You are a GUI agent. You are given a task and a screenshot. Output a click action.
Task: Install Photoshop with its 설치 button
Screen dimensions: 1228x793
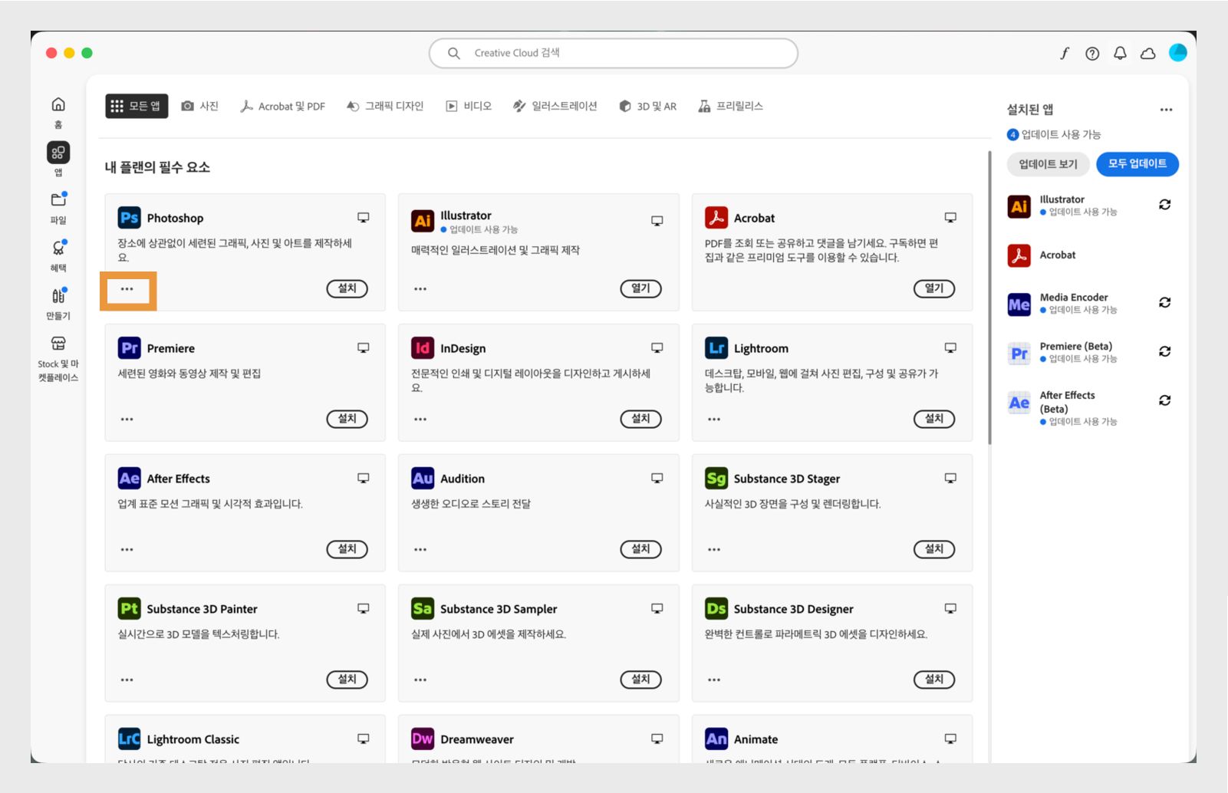coord(347,288)
